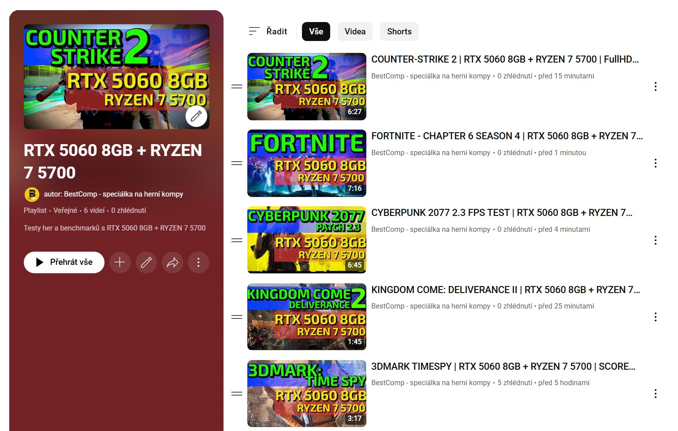Open BestComp channel link under Counter-Strike video

click(431, 76)
